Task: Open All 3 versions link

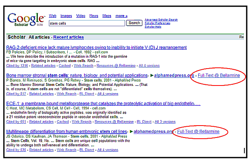Action: point(165,122)
